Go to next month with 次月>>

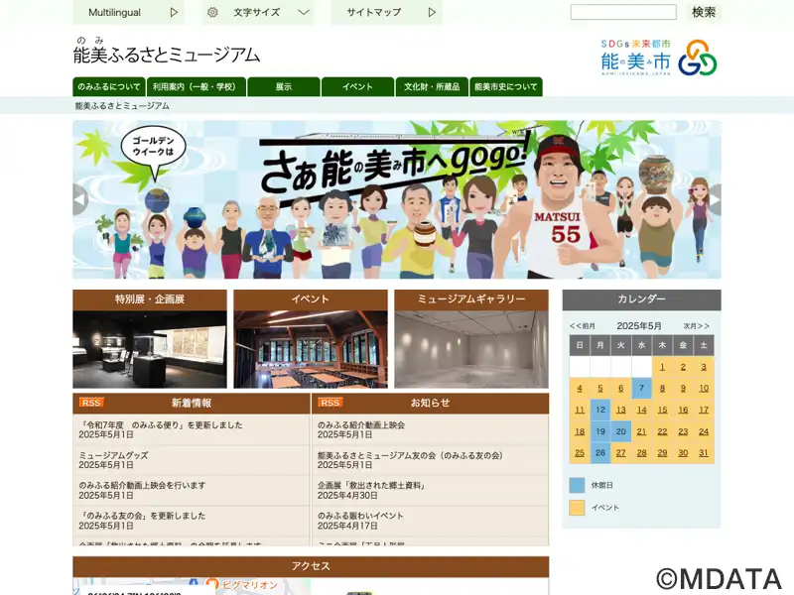click(697, 326)
